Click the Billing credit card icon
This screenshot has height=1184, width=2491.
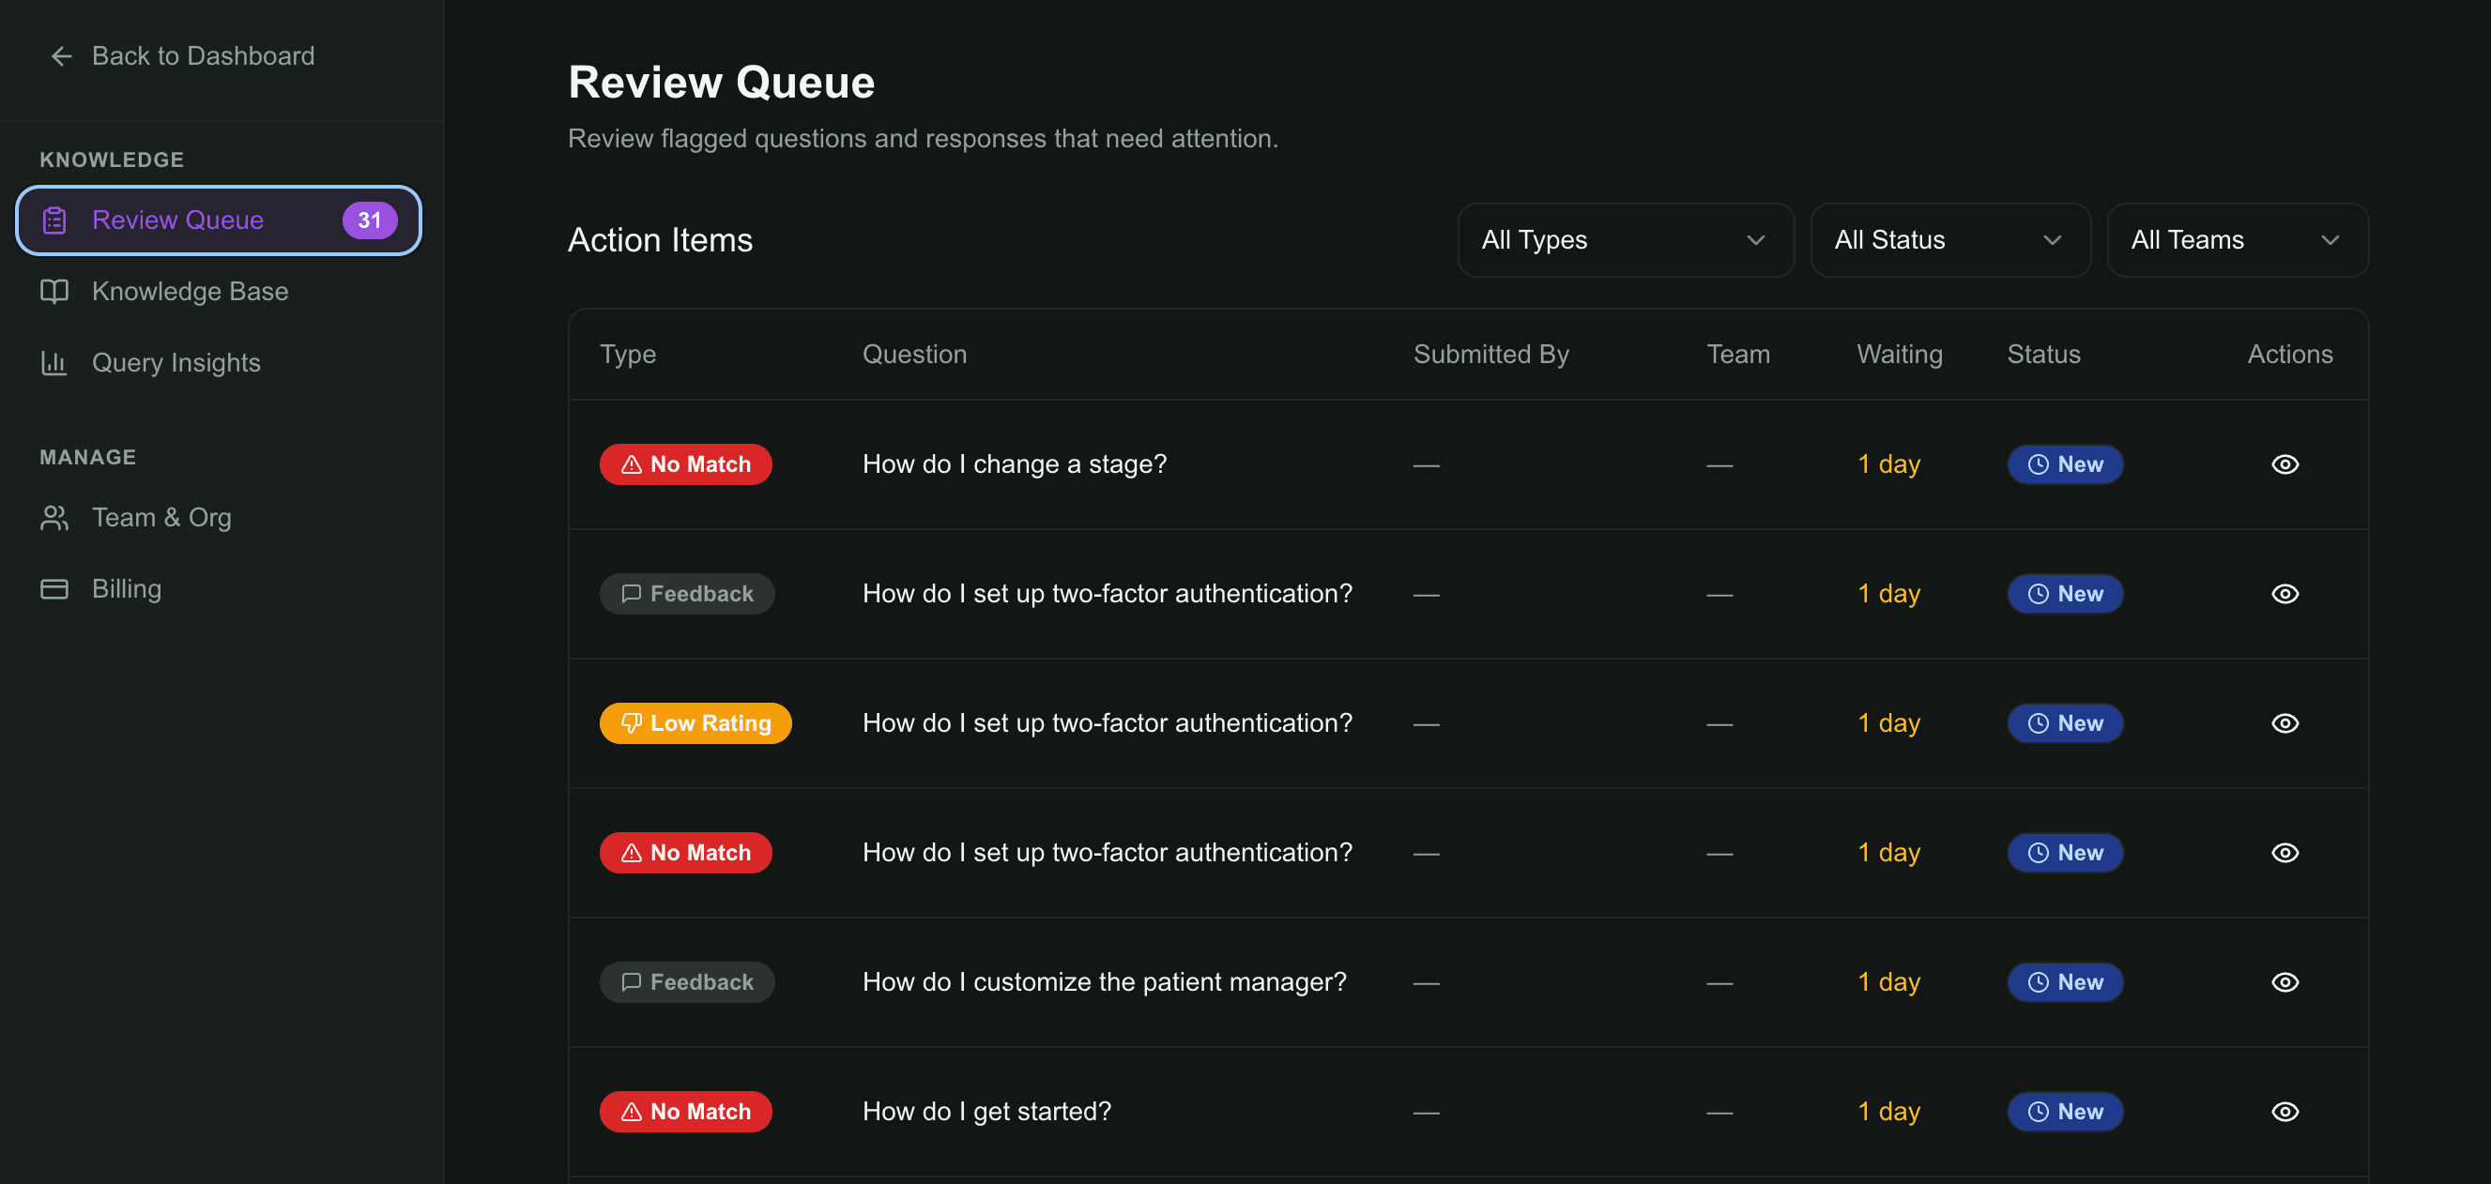tap(54, 588)
